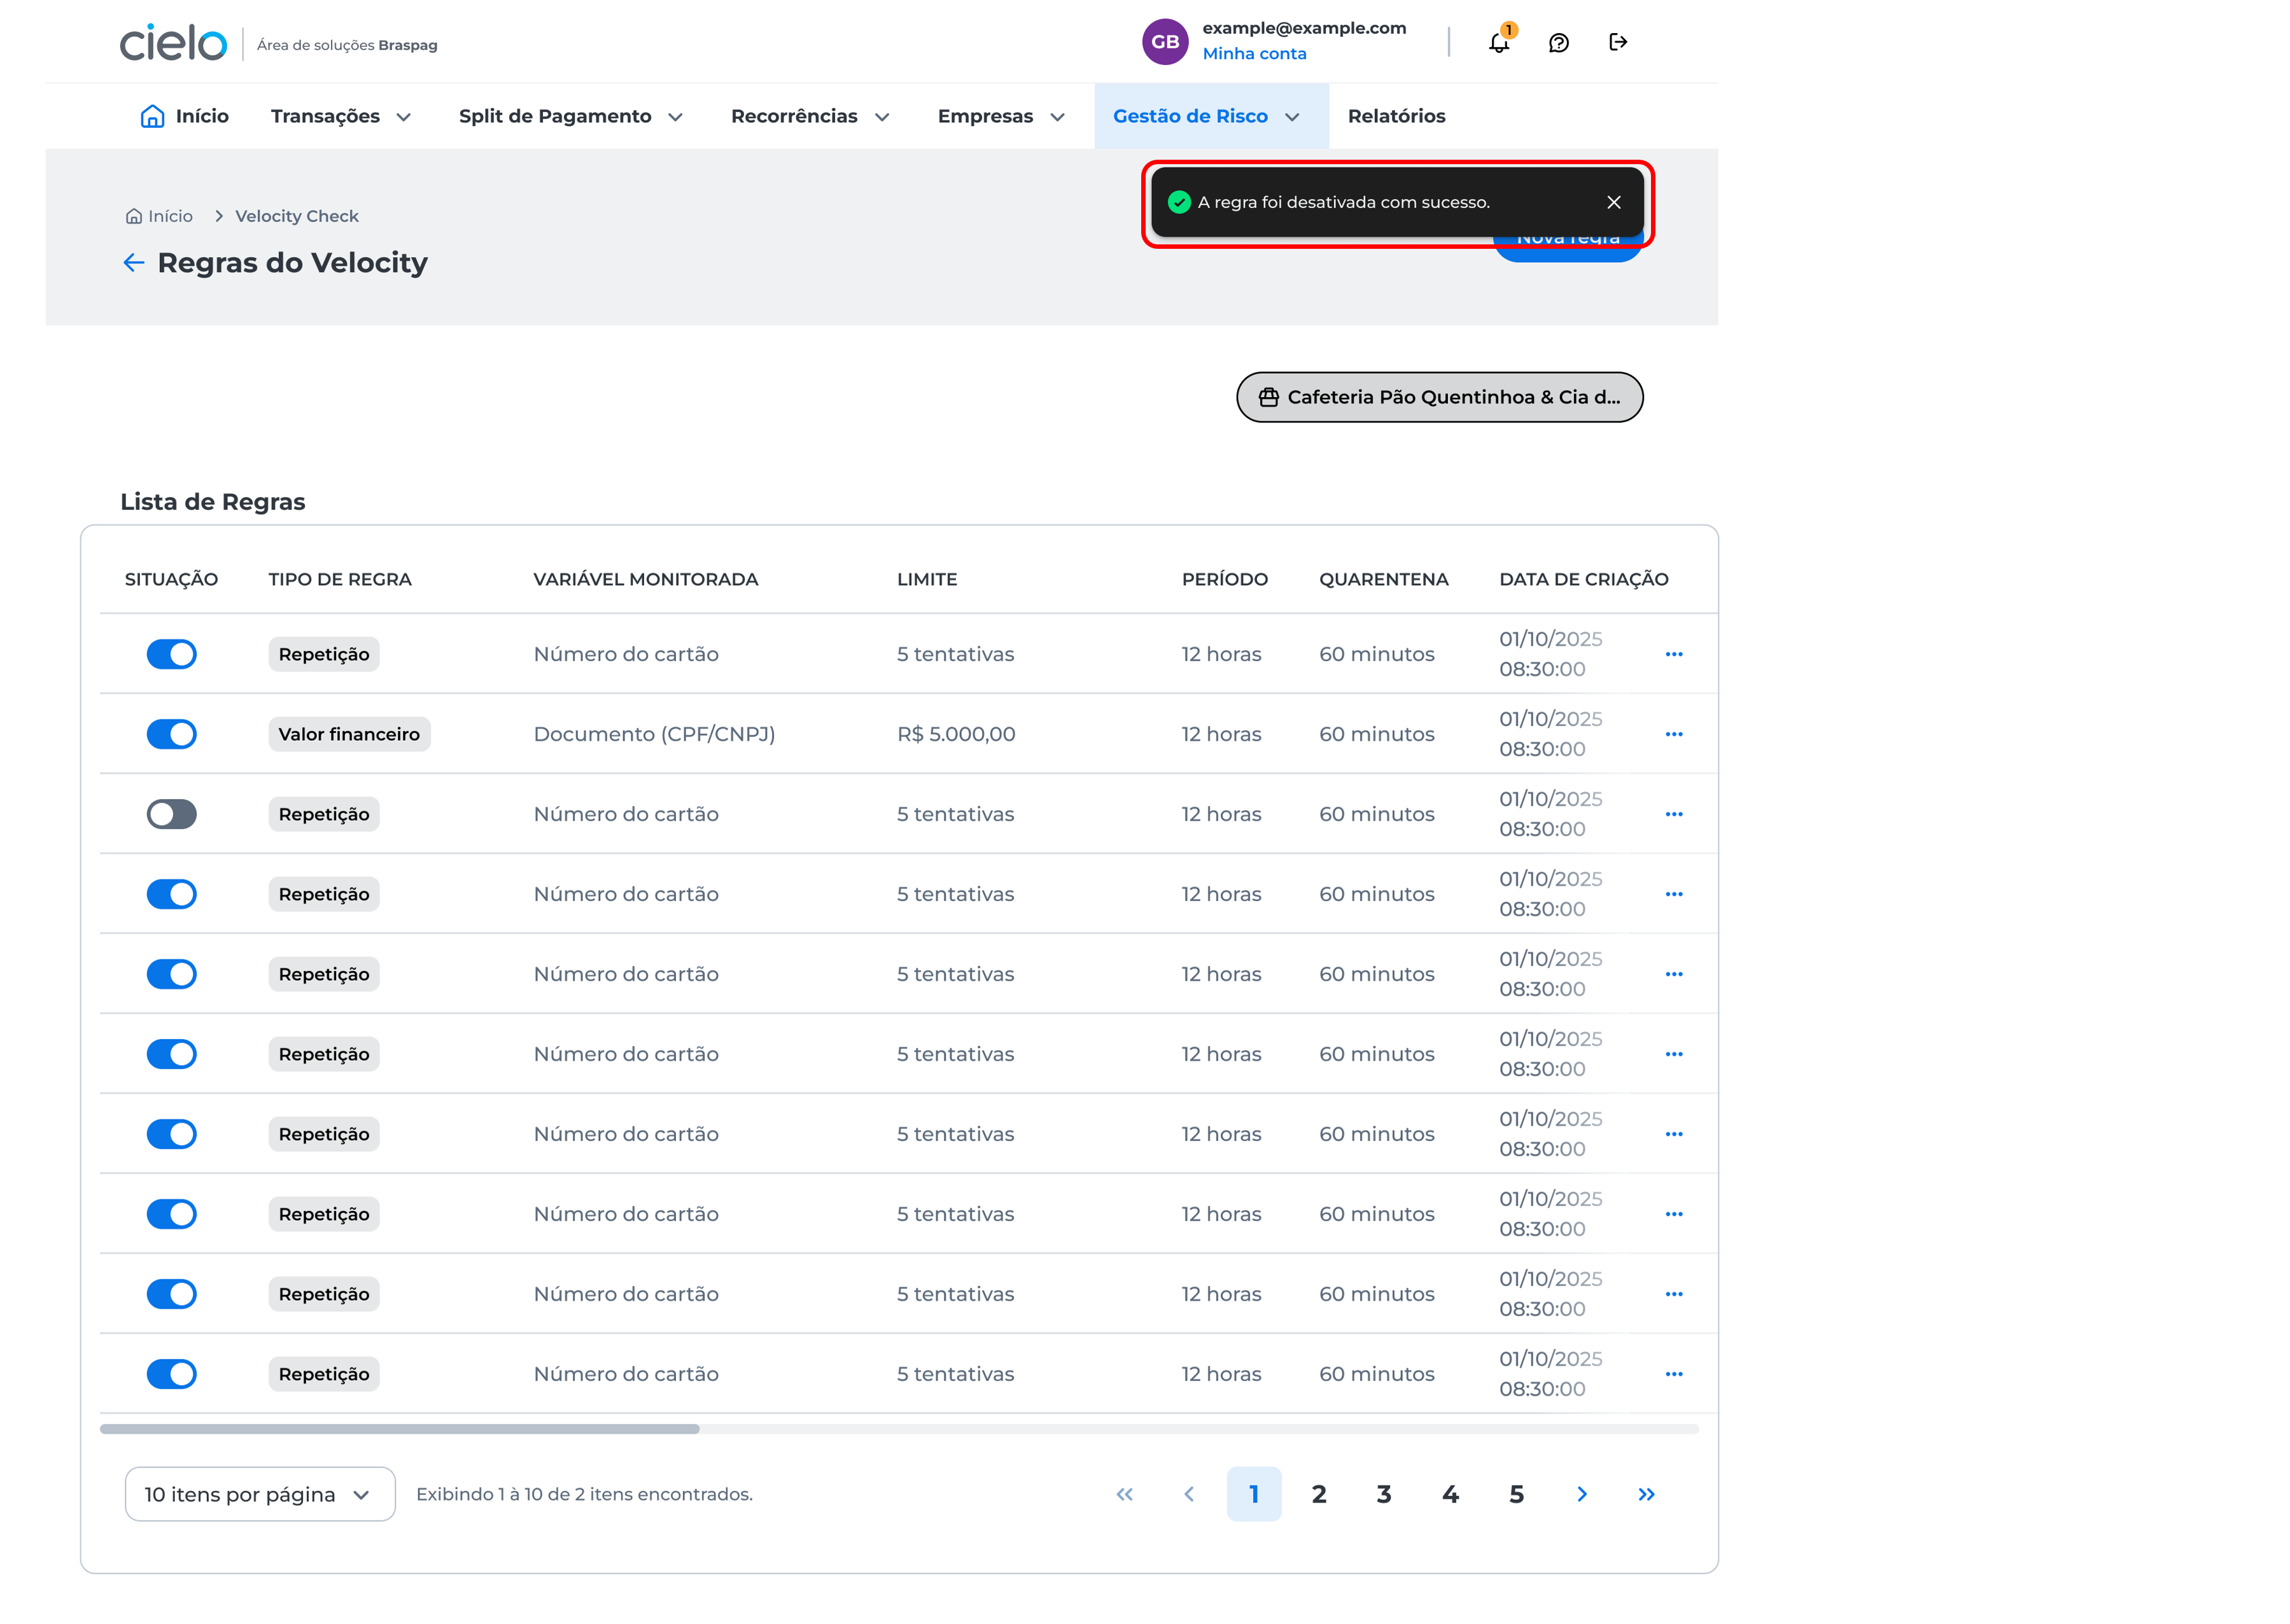This screenshot has width=2290, height=1624.
Task: Open three-dot menu on Valor financeiro row
Action: [x=1673, y=734]
